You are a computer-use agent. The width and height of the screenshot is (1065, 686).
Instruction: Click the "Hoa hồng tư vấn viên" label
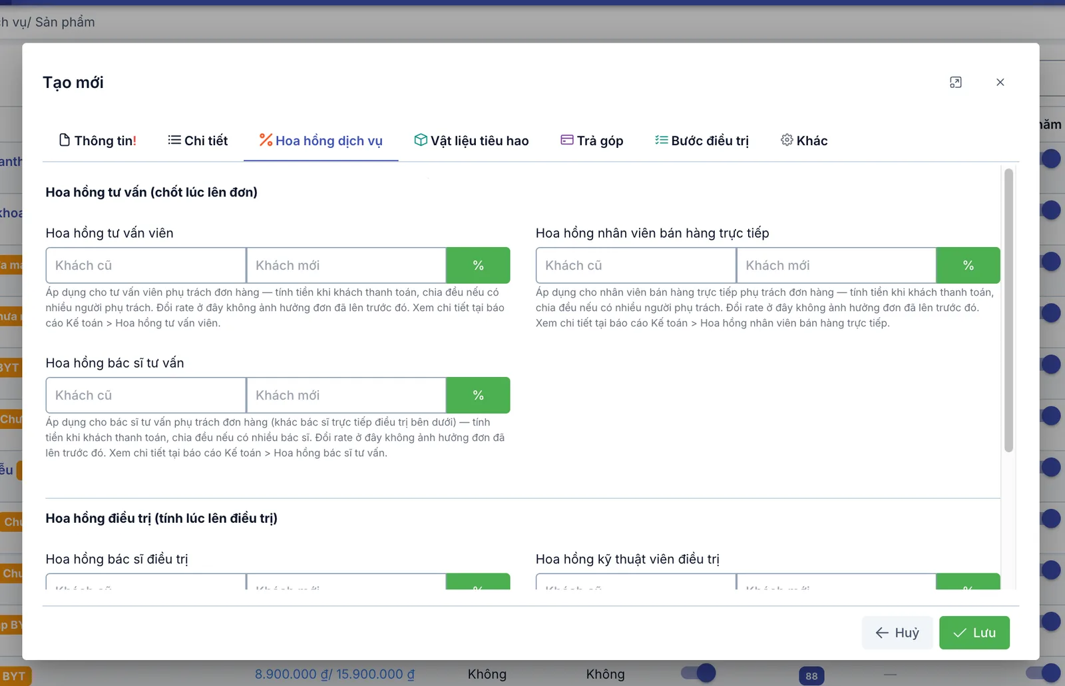click(110, 233)
